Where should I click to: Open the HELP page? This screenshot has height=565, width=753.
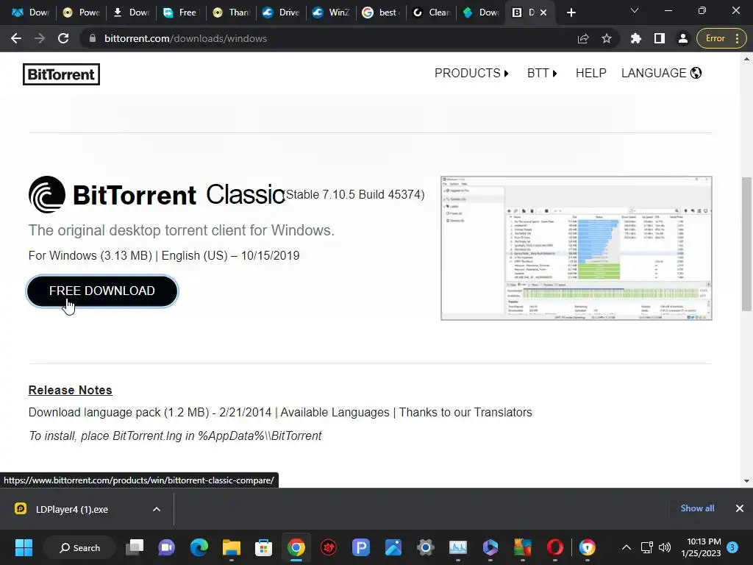[590, 73]
